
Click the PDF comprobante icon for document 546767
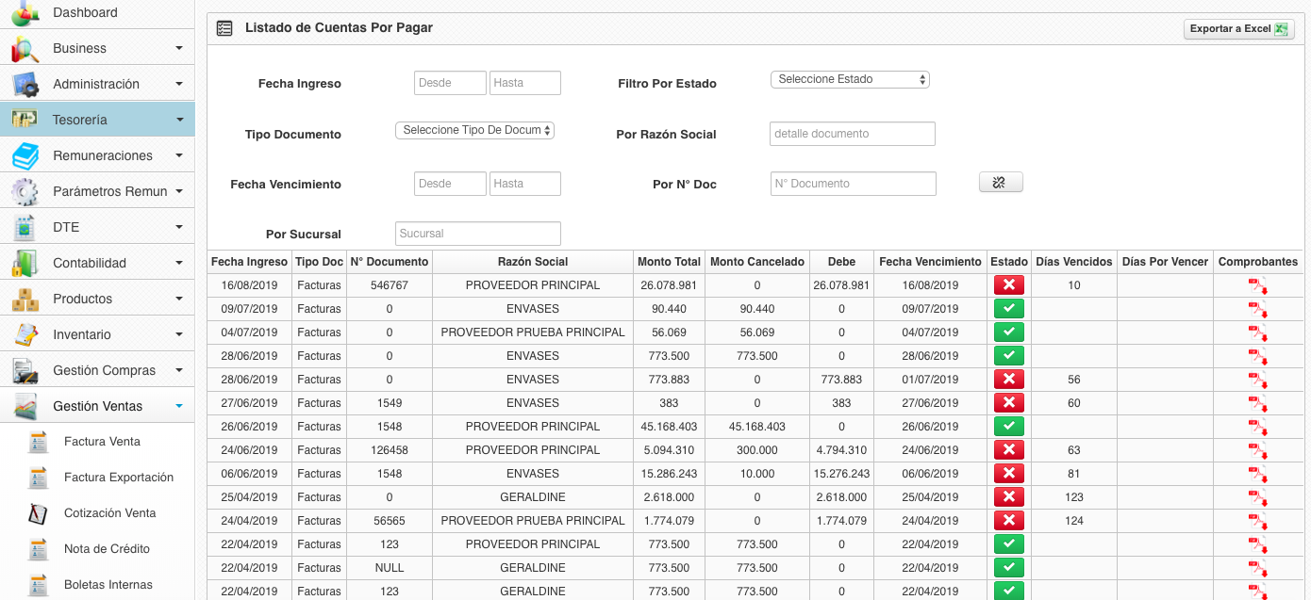click(1257, 285)
